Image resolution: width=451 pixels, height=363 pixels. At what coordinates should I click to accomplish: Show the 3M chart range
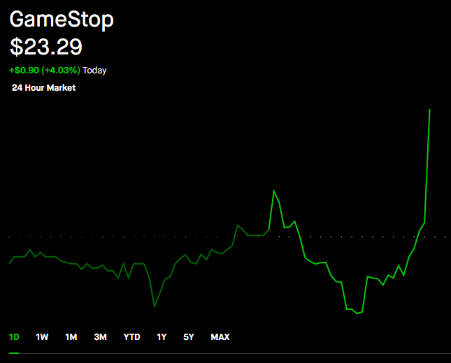pos(101,337)
